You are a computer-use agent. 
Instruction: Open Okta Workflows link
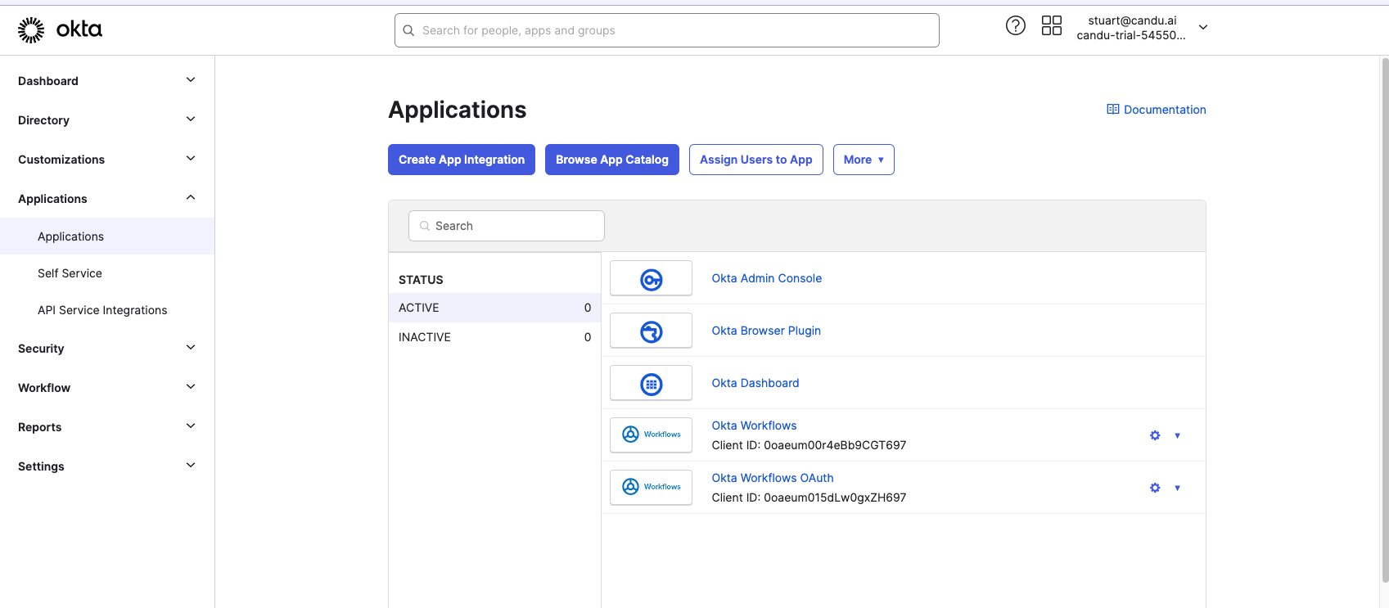tap(754, 426)
